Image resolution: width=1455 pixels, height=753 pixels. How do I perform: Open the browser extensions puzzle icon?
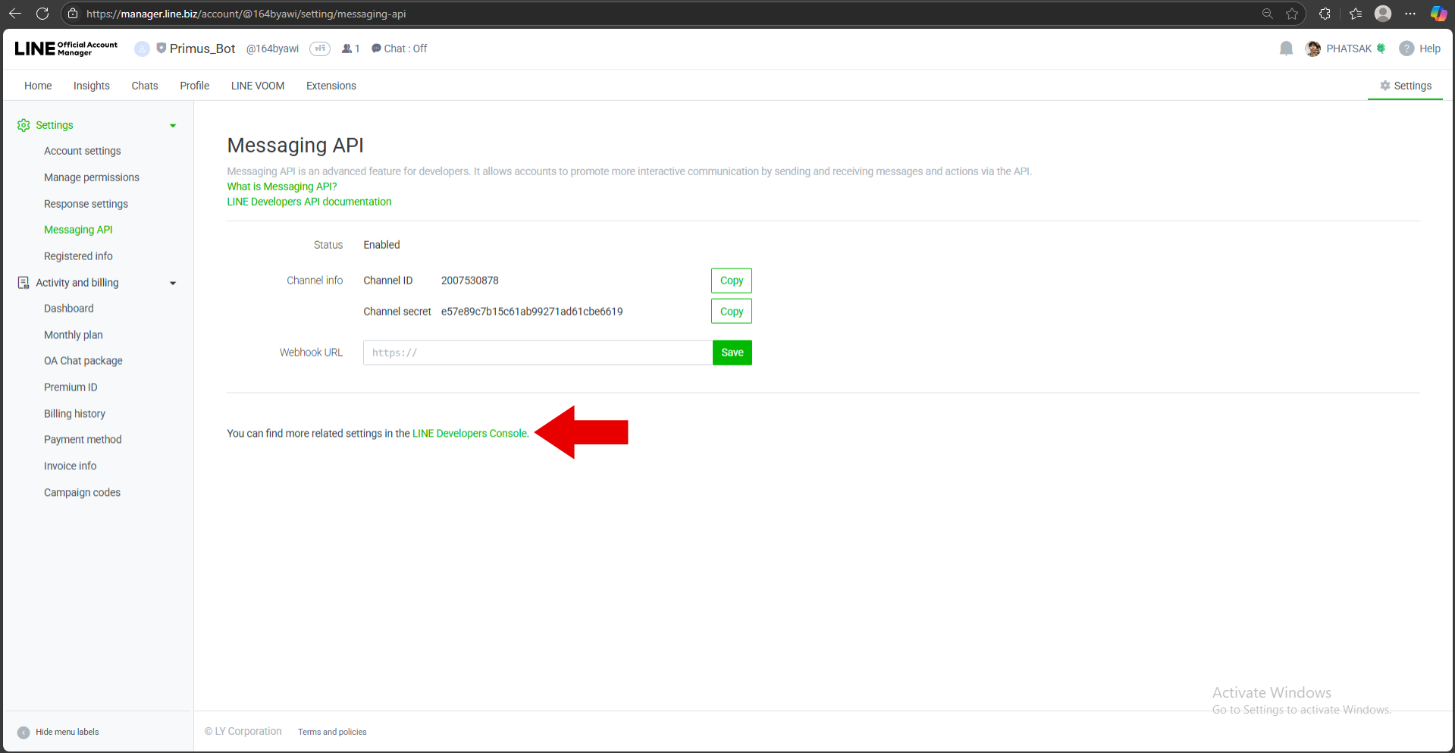pyautogui.click(x=1325, y=14)
